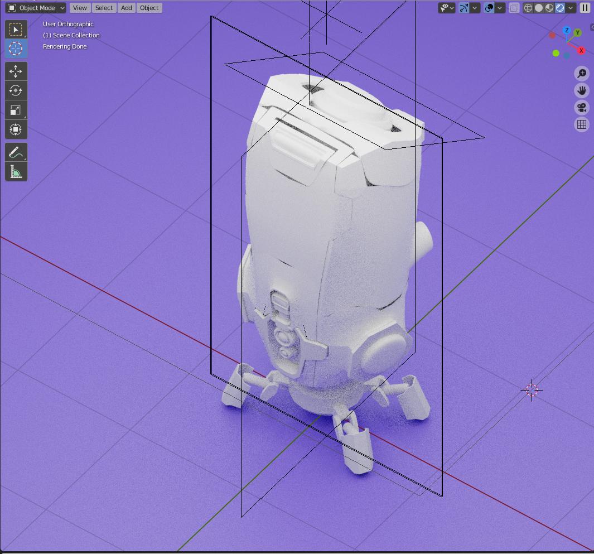
Task: Click the pan hand viewport button
Action: point(582,90)
